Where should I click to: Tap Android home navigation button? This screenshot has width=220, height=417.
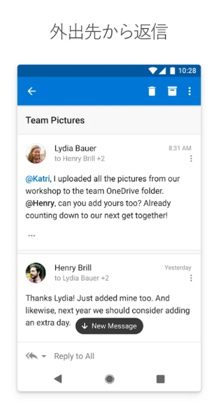click(109, 379)
